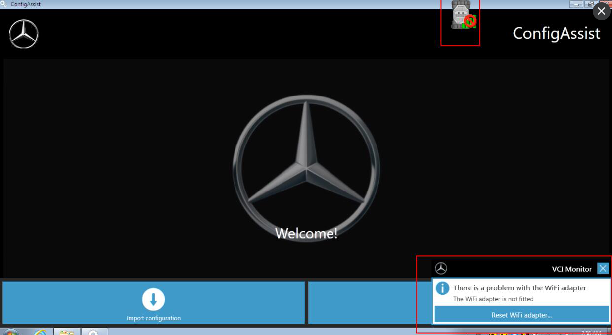Open Import configuration
The image size is (612, 335).
153,303
